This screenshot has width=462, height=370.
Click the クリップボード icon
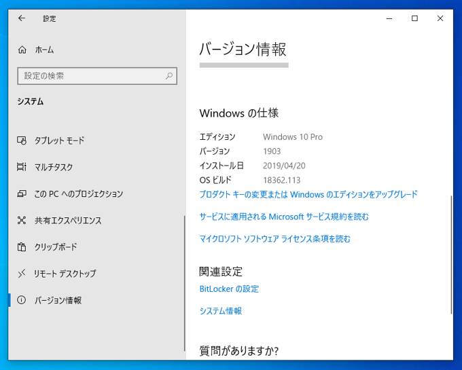coord(22,246)
